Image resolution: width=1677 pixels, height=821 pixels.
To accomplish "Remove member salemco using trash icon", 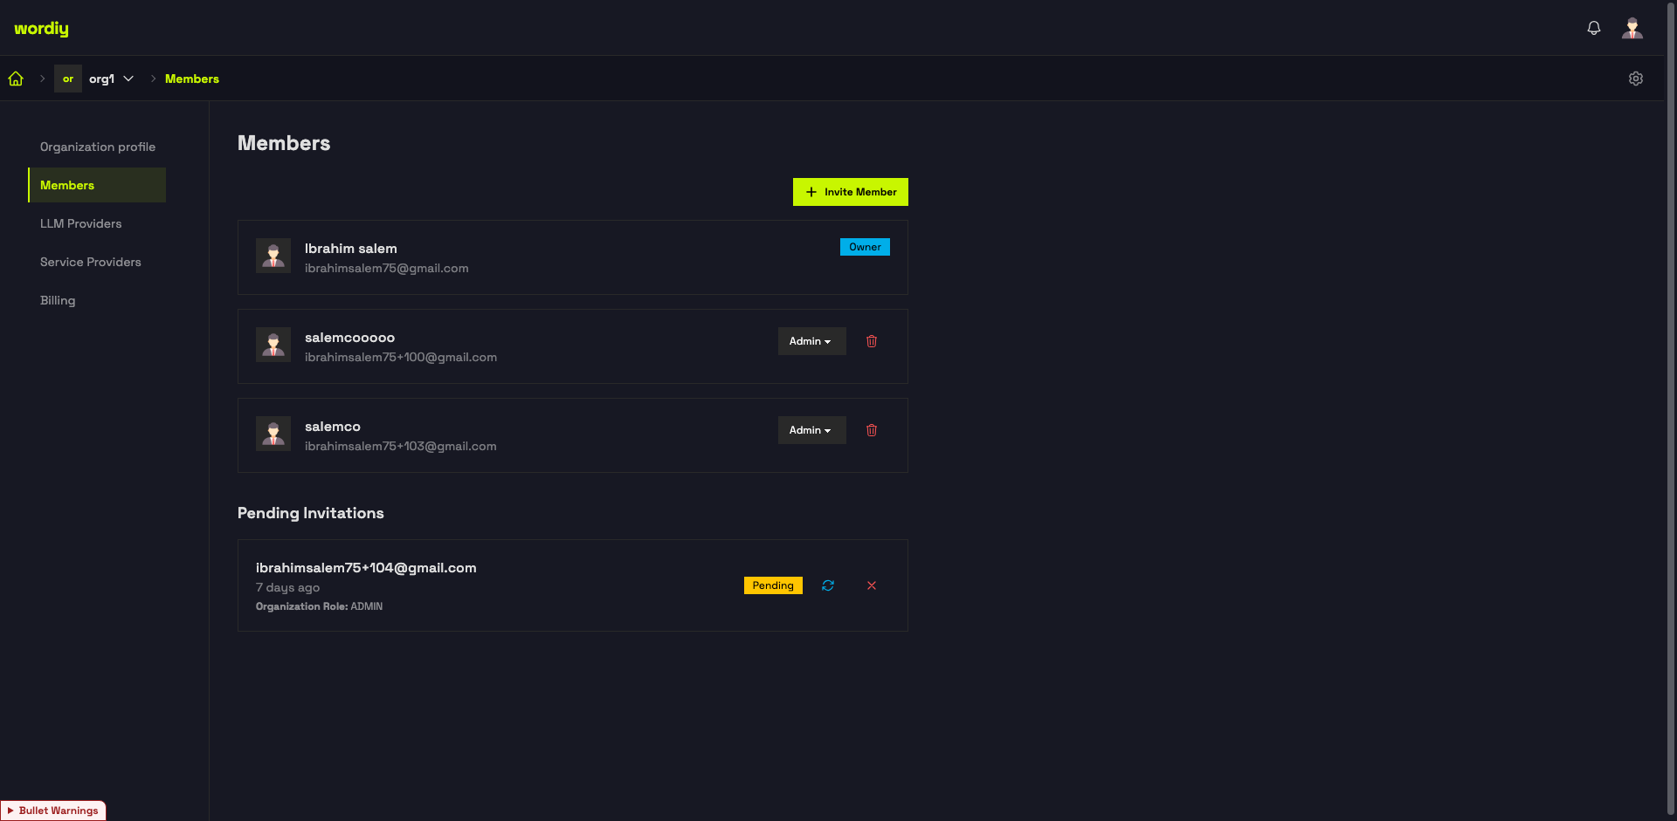I will 872,430.
